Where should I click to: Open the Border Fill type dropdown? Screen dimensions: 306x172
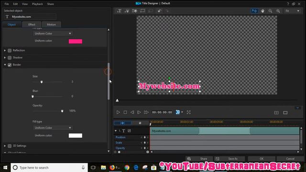click(53, 128)
